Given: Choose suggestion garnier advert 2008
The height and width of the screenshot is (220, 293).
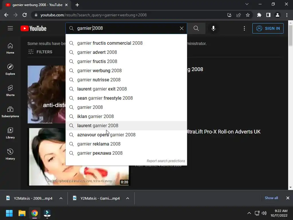Looking at the screenshot, I should click(126, 52).
